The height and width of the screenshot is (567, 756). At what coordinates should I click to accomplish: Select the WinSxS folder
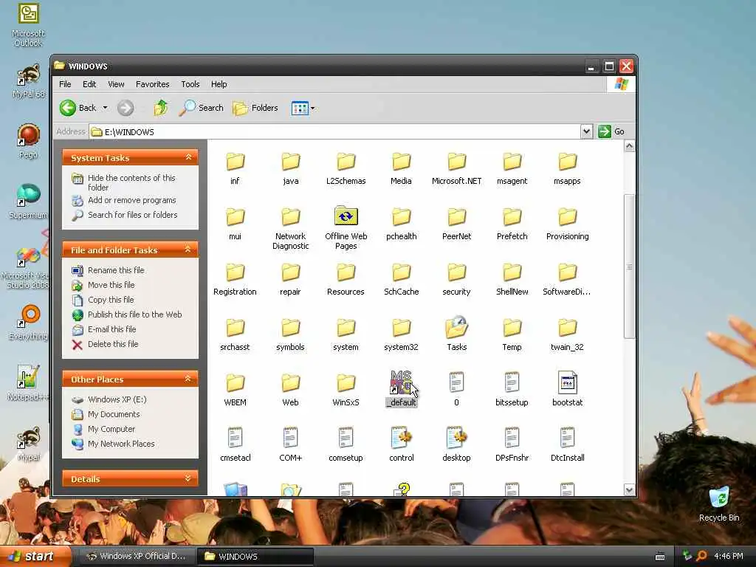pyautogui.click(x=346, y=390)
